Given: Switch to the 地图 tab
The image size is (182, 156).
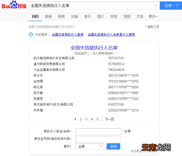Looking at the screenshot, I should click(127, 17).
